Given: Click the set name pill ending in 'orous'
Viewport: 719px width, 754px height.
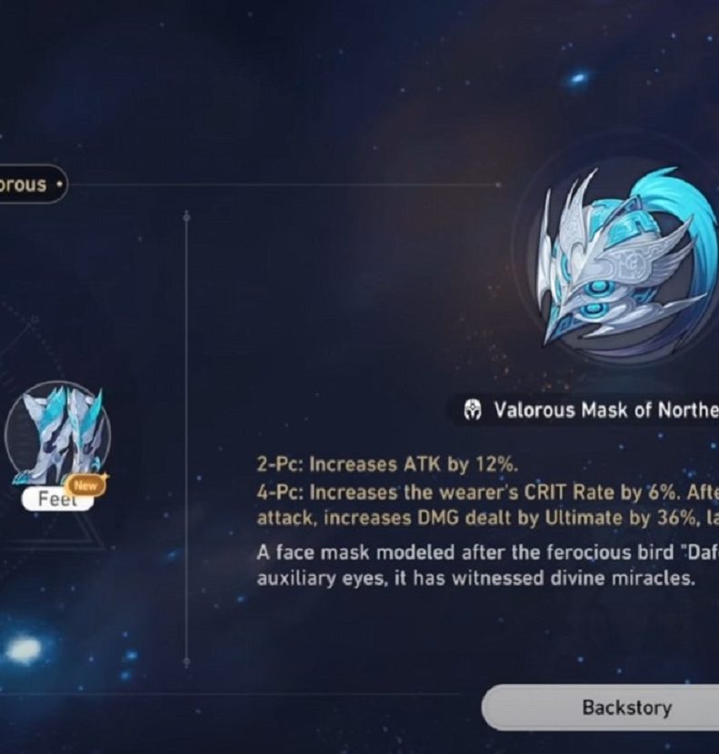Looking at the screenshot, I should tap(30, 184).
